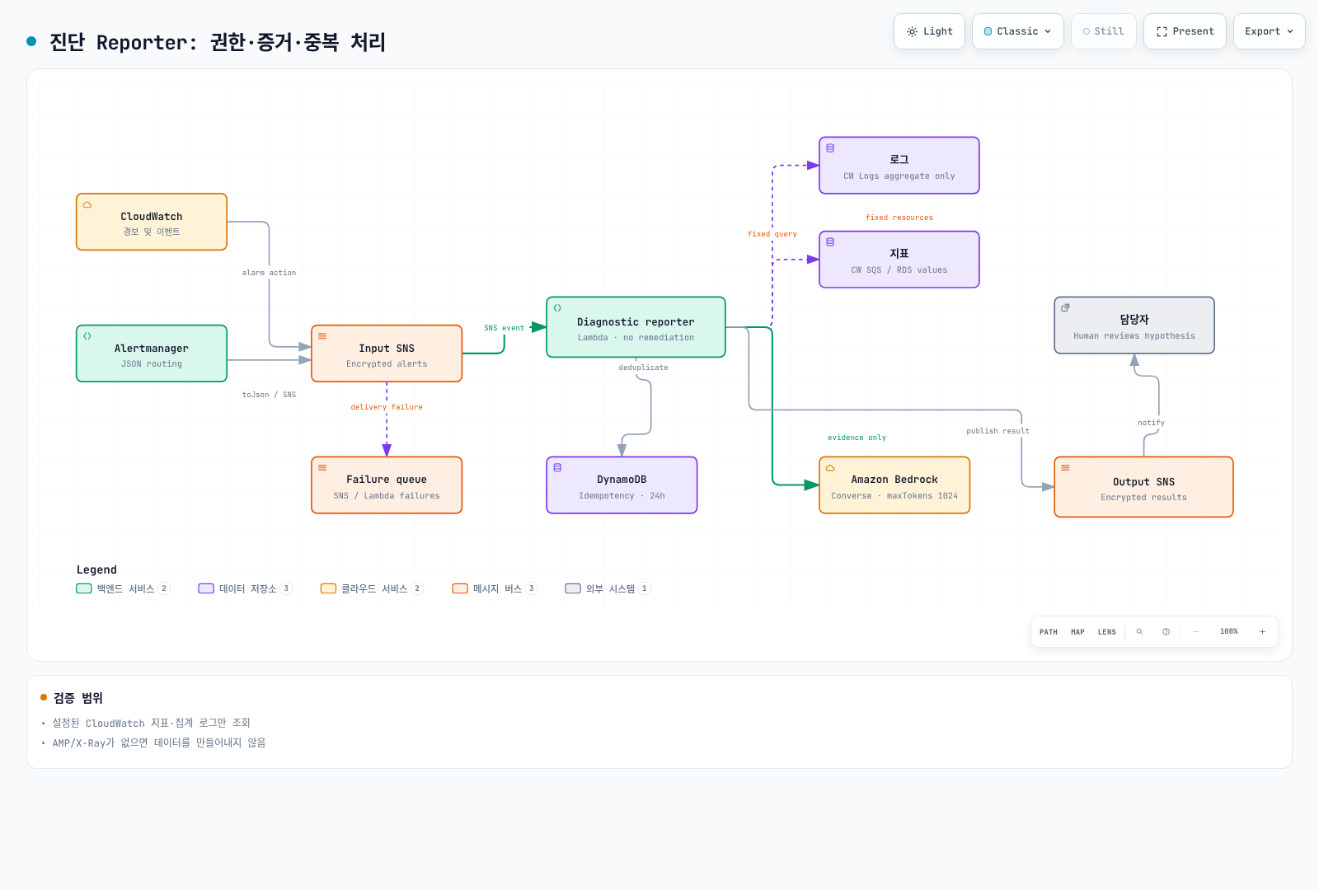Zoom in using the plus icon
The height and width of the screenshot is (890, 1319).
click(x=1262, y=632)
